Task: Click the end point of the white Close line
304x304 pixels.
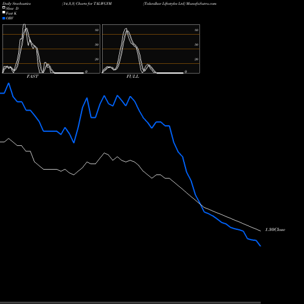Action: tap(260, 231)
